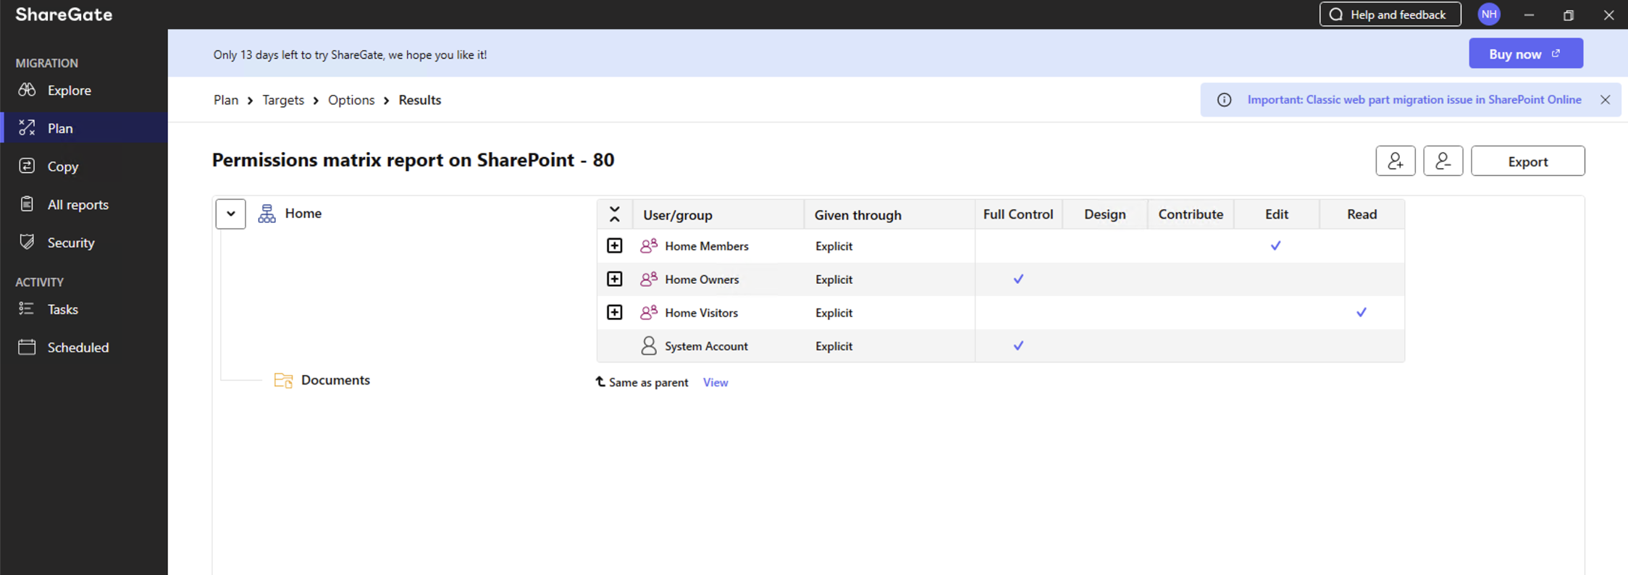The height and width of the screenshot is (575, 1628).
Task: Click the Read column header
Action: (x=1362, y=214)
